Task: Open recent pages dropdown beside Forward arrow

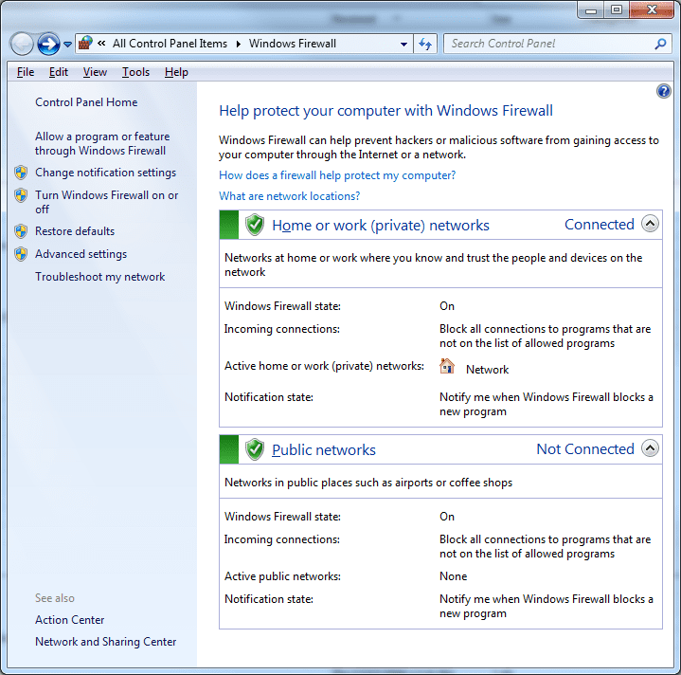Action: point(68,45)
